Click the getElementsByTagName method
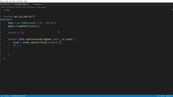Image resolution: width=173 pixels, height=97 pixels. (39, 39)
